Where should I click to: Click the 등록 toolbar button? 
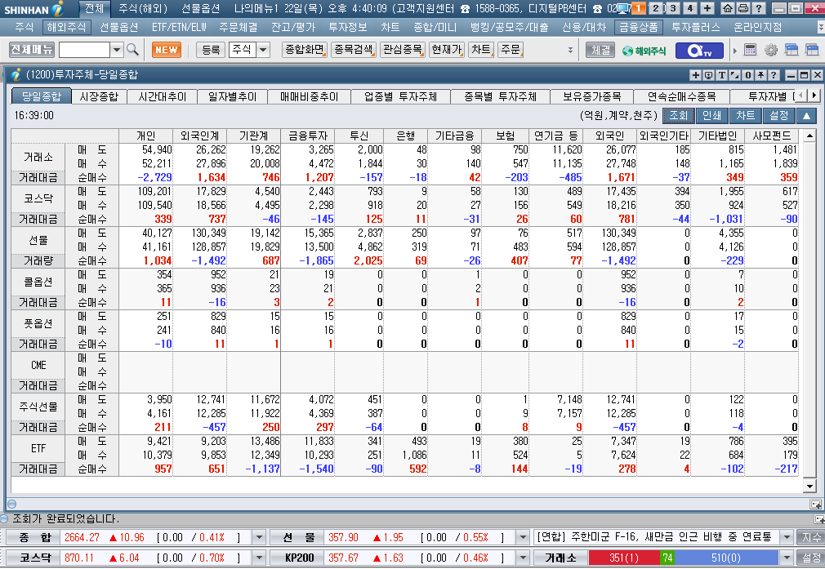tap(211, 50)
